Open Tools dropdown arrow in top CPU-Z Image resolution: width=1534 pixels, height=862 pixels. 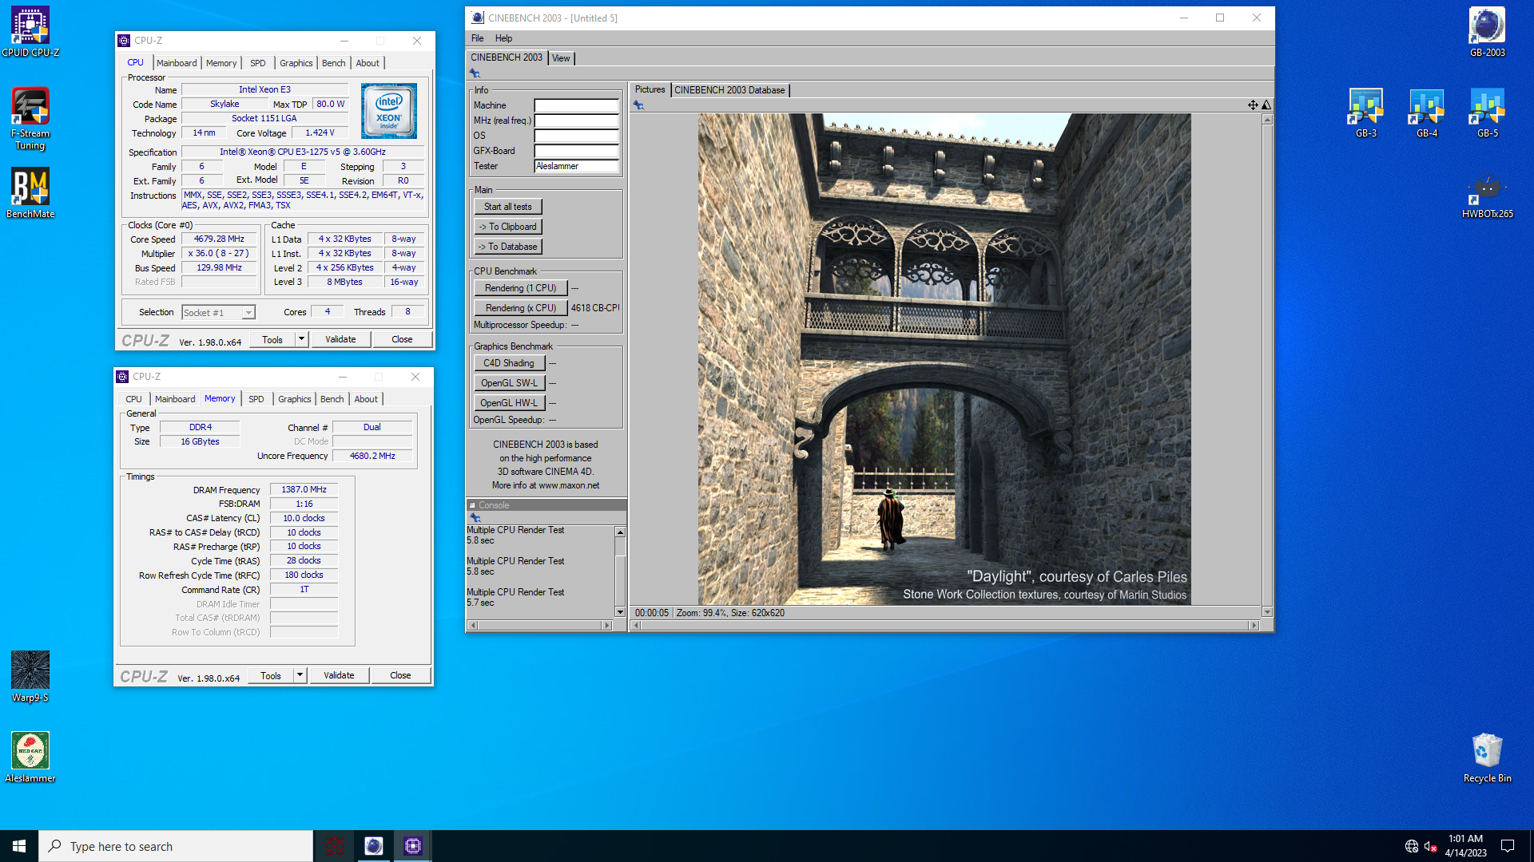(x=301, y=339)
